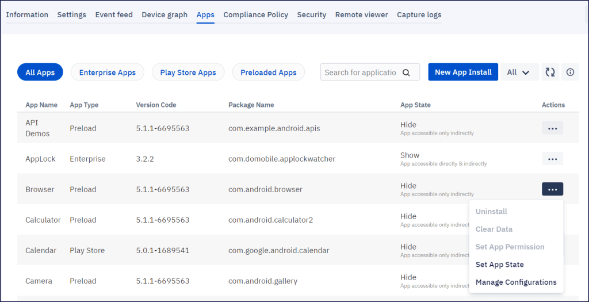This screenshot has width=589, height=302.
Task: Click package com.android.gallery
Action: (263, 281)
